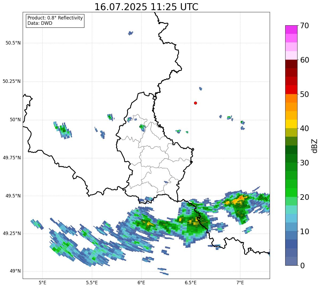Click the dBZ colorbar axis label
The height and width of the screenshot is (288, 321).
pyautogui.click(x=315, y=146)
